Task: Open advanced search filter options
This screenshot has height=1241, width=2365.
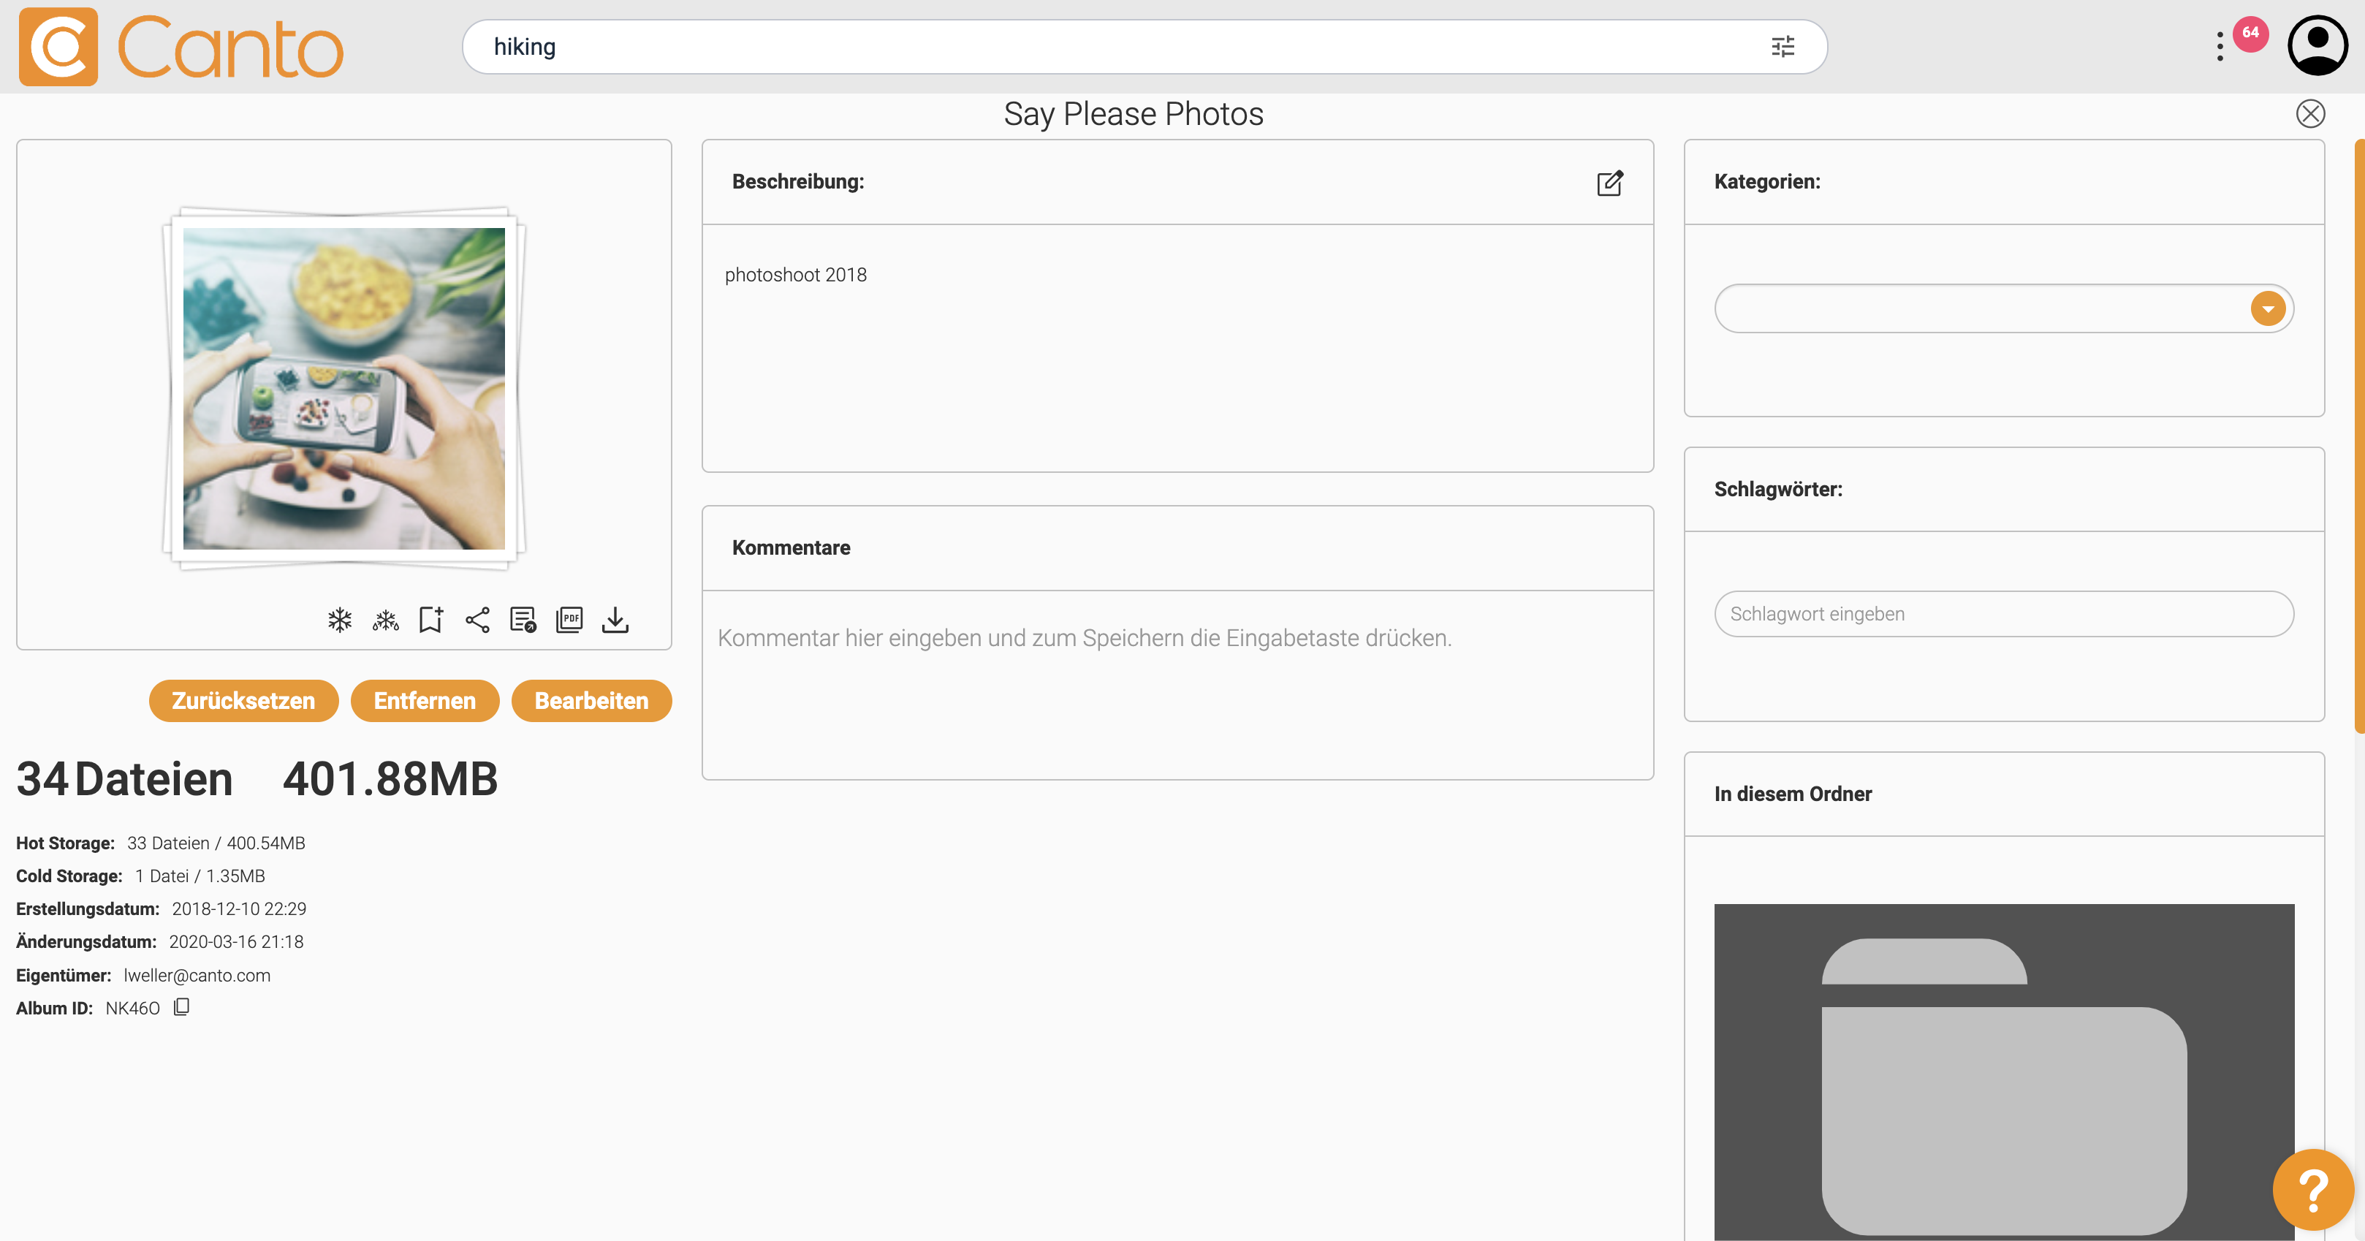Action: [1783, 47]
